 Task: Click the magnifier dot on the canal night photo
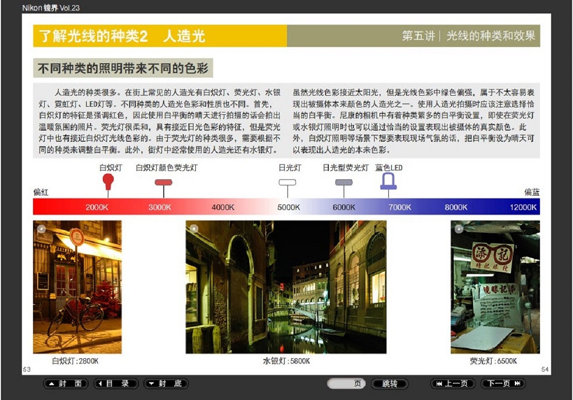pos(194,229)
